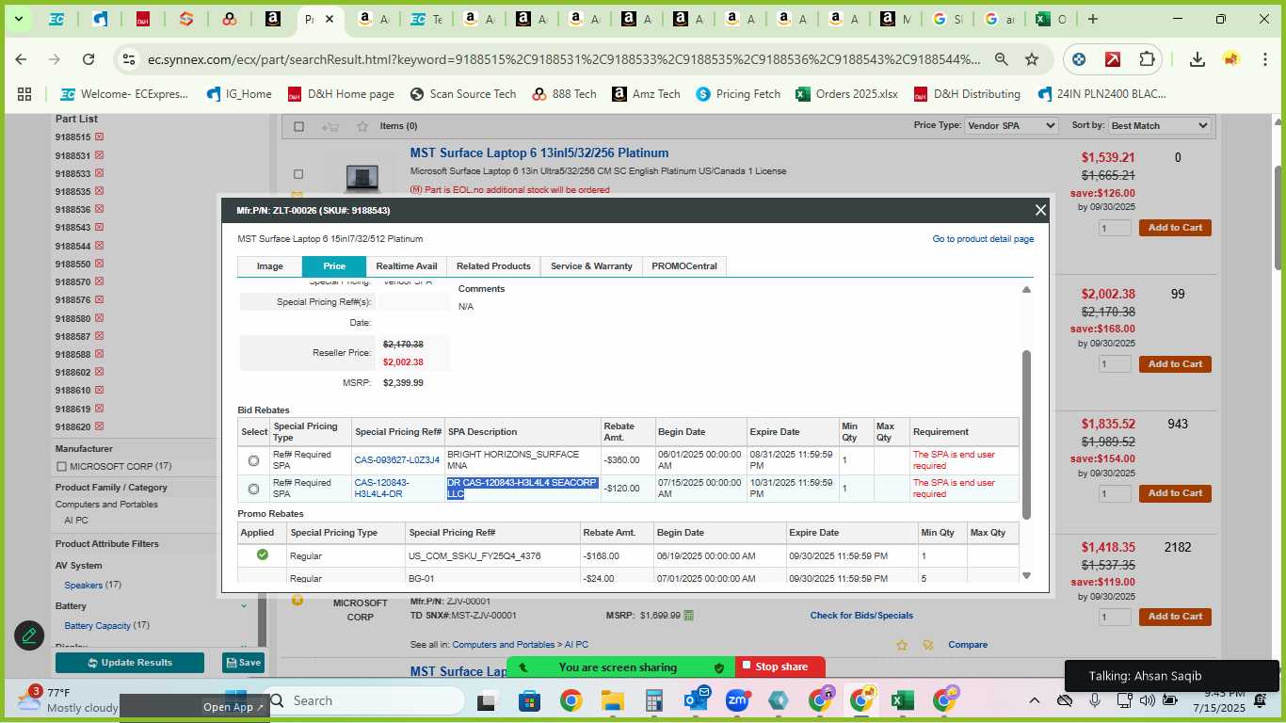
Task: Open Related Products tab
Action: (x=493, y=266)
